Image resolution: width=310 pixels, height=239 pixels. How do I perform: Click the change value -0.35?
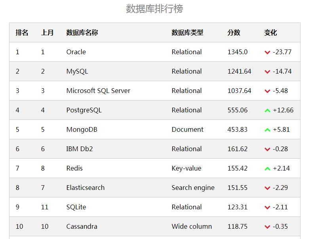pyautogui.click(x=280, y=226)
